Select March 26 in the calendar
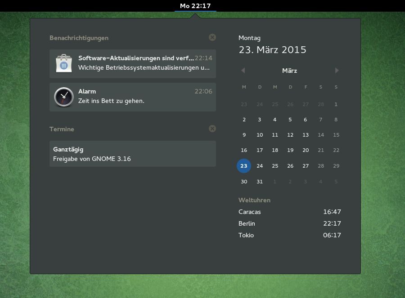The image size is (405, 298). pyautogui.click(x=290, y=166)
